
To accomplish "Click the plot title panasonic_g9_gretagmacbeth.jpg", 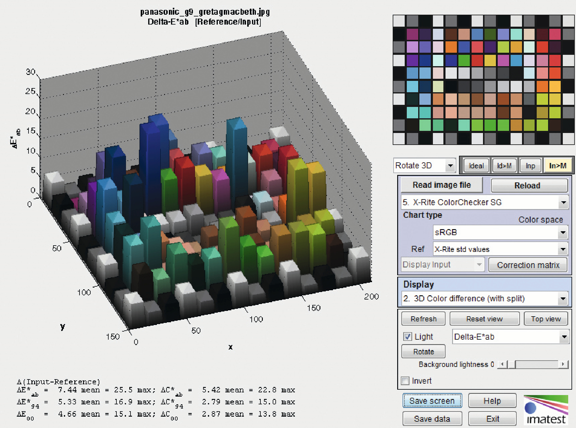I will click(205, 12).
